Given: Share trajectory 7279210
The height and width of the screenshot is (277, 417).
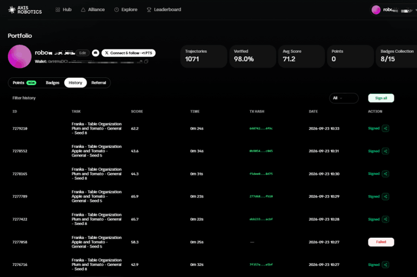Looking at the screenshot, I should (385, 128).
